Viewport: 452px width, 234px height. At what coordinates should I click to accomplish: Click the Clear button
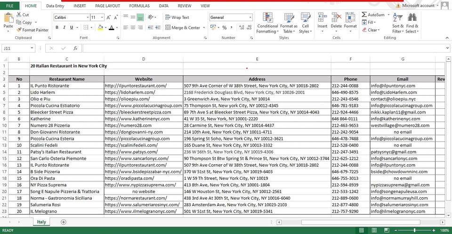(371, 30)
